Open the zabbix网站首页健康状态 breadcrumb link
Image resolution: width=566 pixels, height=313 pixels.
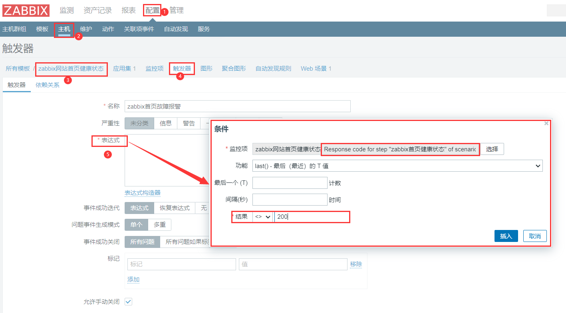(x=71, y=69)
